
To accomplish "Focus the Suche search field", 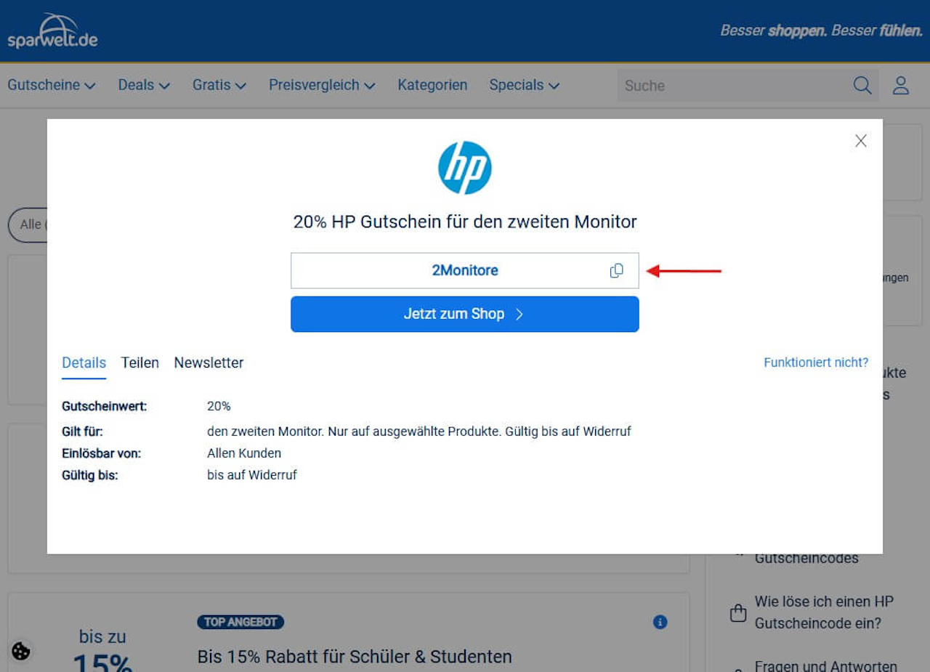I will click(734, 85).
